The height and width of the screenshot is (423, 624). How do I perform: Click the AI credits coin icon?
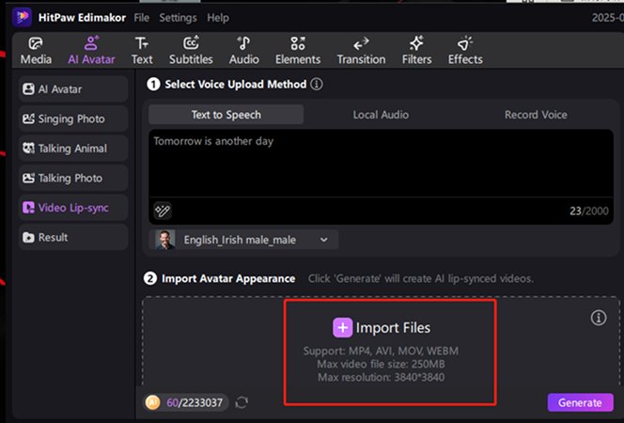click(152, 402)
